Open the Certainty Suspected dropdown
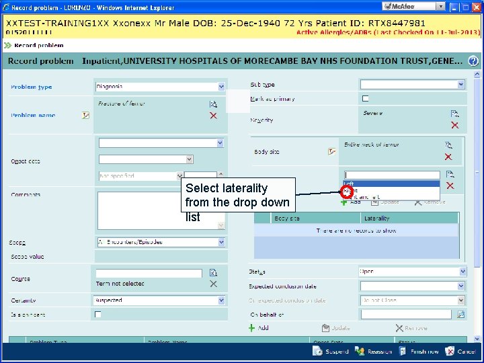The image size is (484, 363). 221,300
